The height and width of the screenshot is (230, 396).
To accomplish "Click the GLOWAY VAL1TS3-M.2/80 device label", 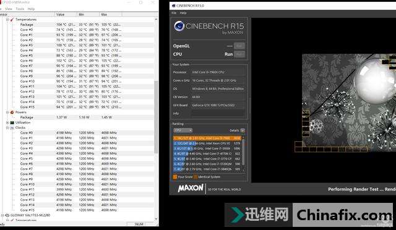I will tap(30, 215).
